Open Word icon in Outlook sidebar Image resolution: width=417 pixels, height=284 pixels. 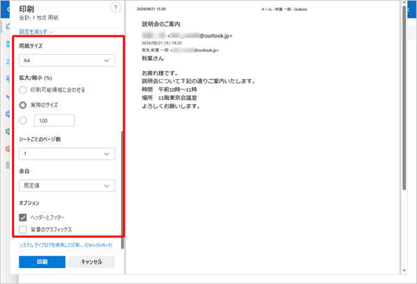point(8,115)
